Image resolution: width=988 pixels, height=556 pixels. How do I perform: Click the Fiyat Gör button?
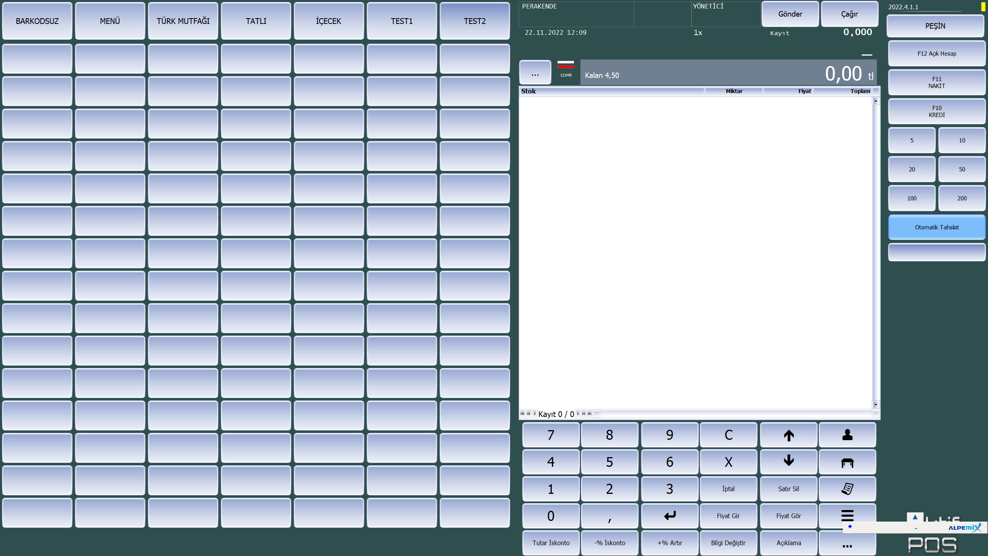(788, 516)
